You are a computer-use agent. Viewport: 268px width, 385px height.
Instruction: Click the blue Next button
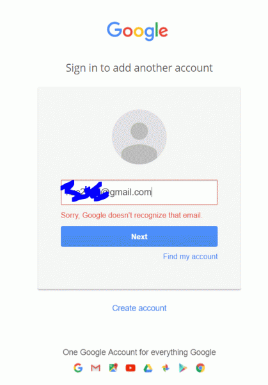(139, 236)
